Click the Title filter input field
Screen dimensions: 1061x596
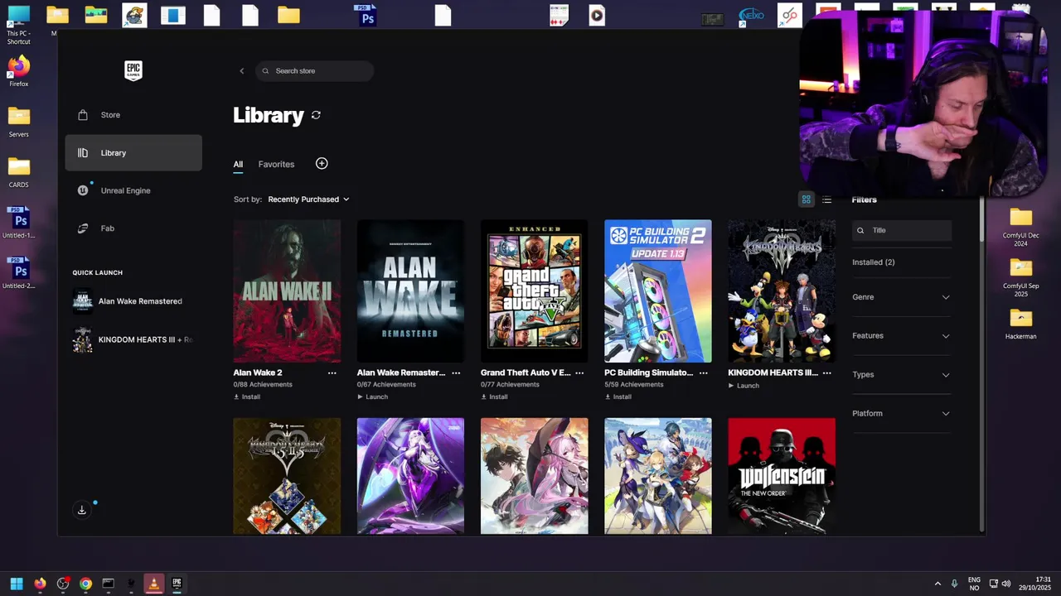tap(902, 231)
